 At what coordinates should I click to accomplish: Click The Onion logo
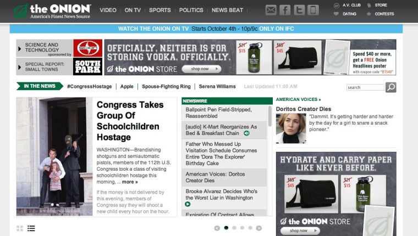(52, 11)
